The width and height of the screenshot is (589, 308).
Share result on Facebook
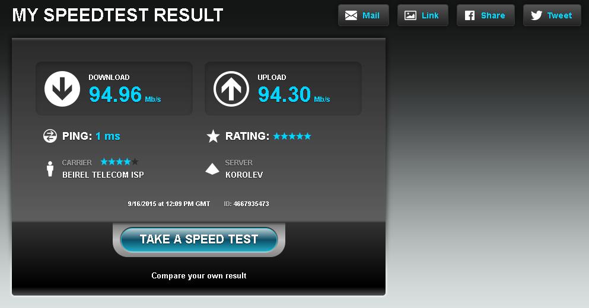tap(485, 15)
